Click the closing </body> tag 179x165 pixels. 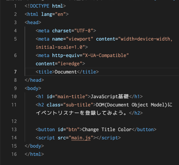[x=34, y=146]
